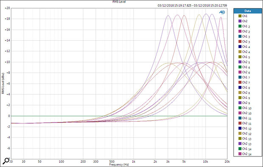Select the Ch2 5 legend entry
The height and width of the screenshot is (167, 263).
pos(244,62)
